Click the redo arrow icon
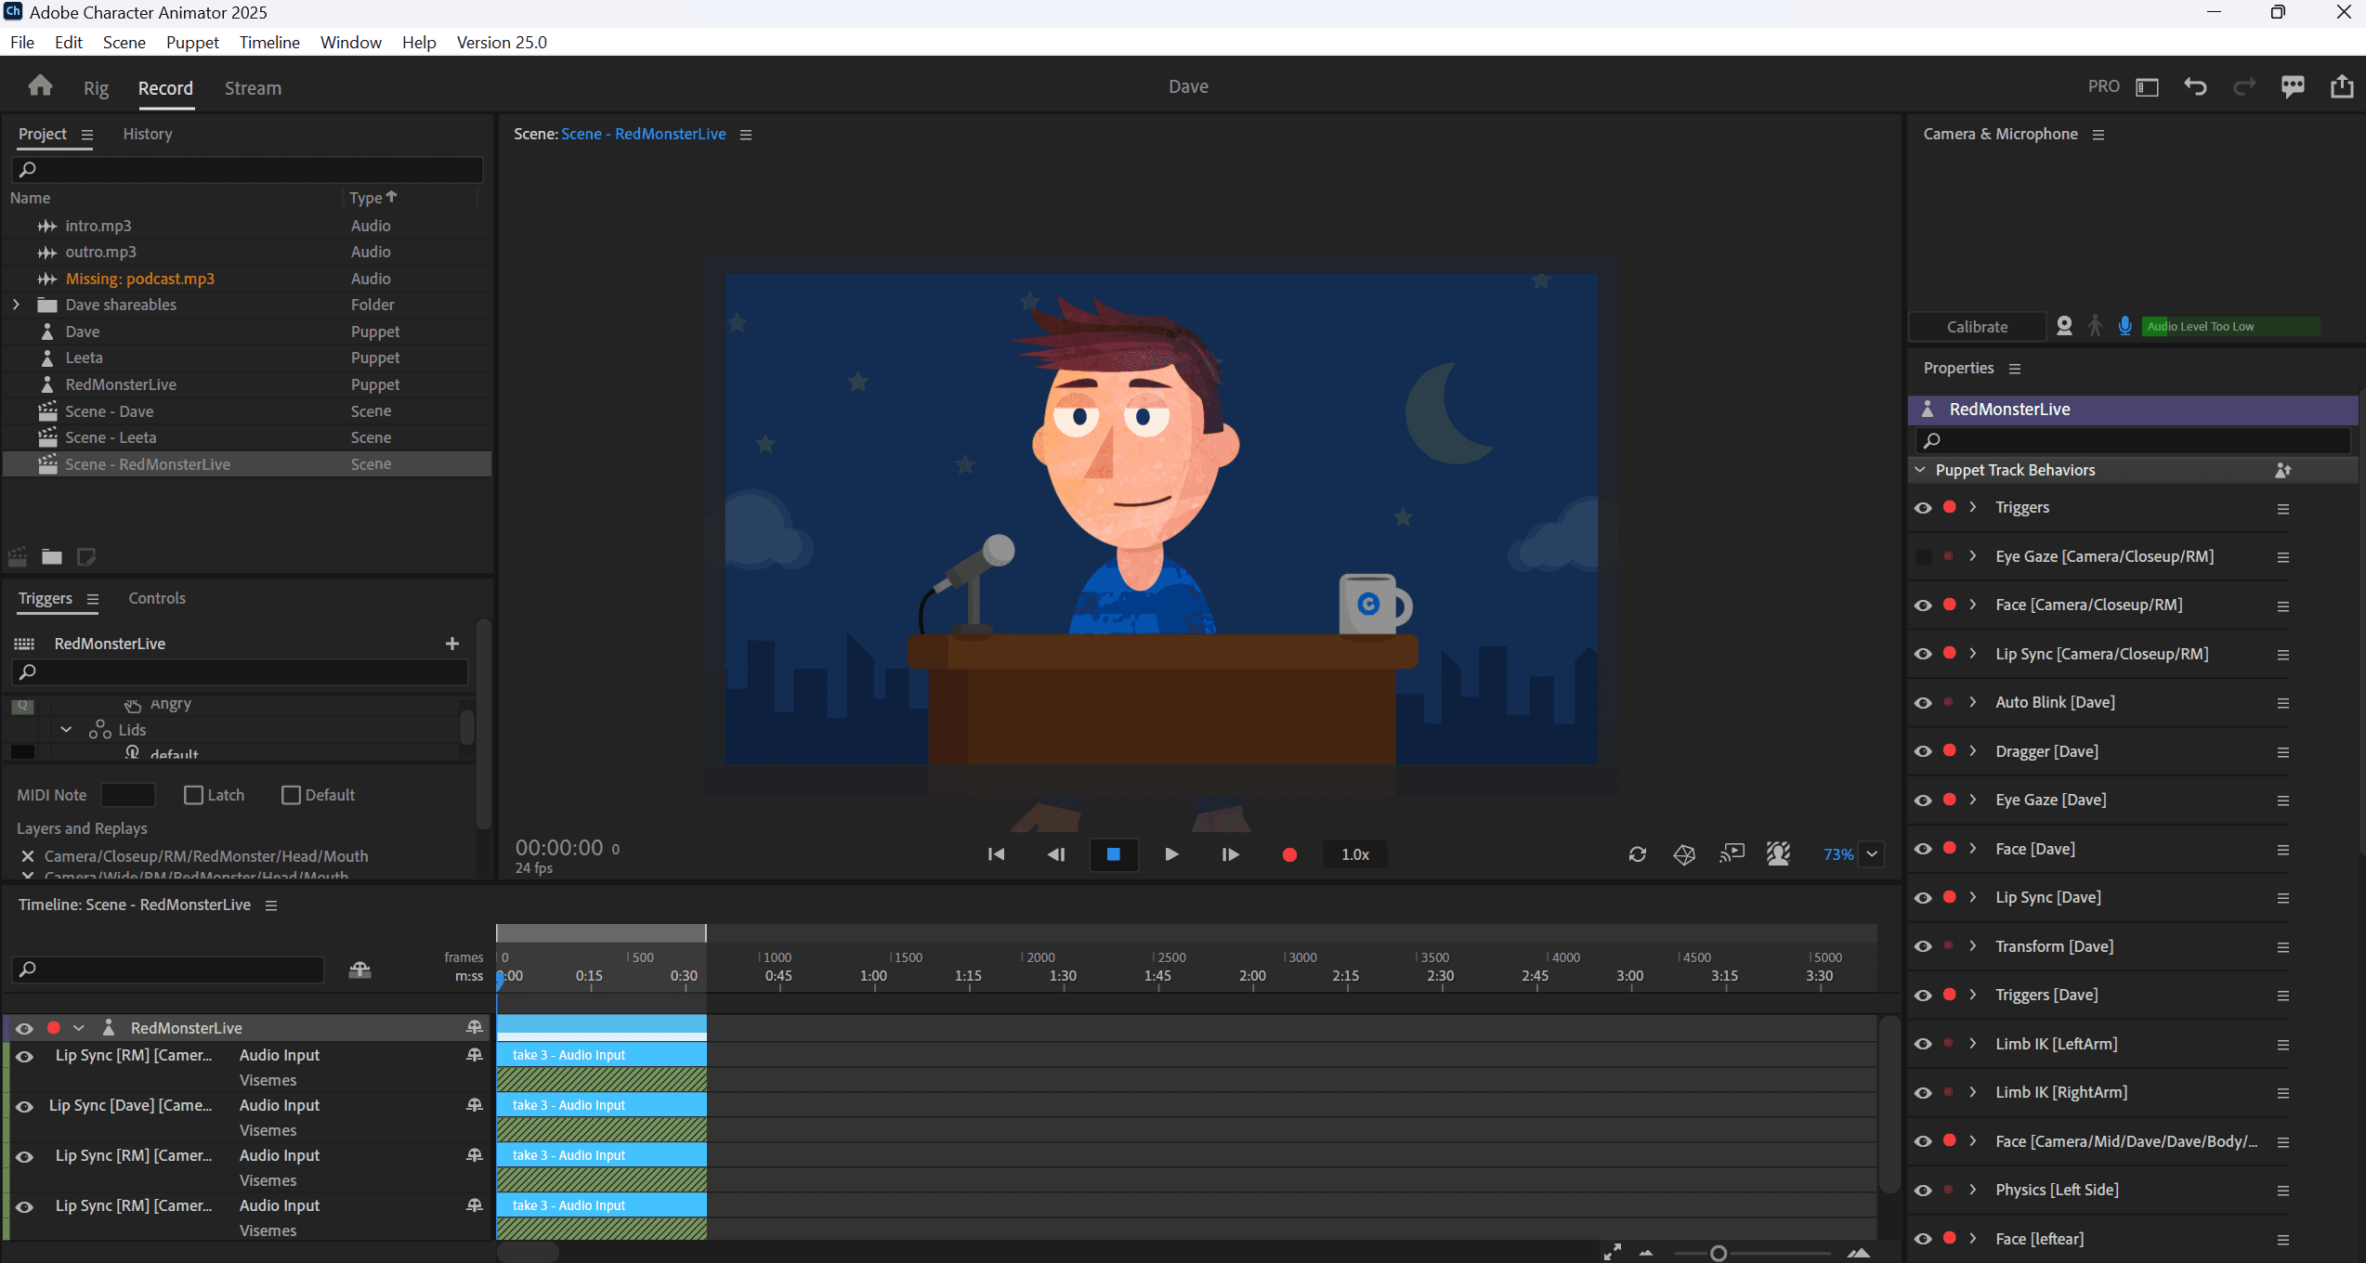Viewport: 2366px width, 1263px height. pos(2244,87)
